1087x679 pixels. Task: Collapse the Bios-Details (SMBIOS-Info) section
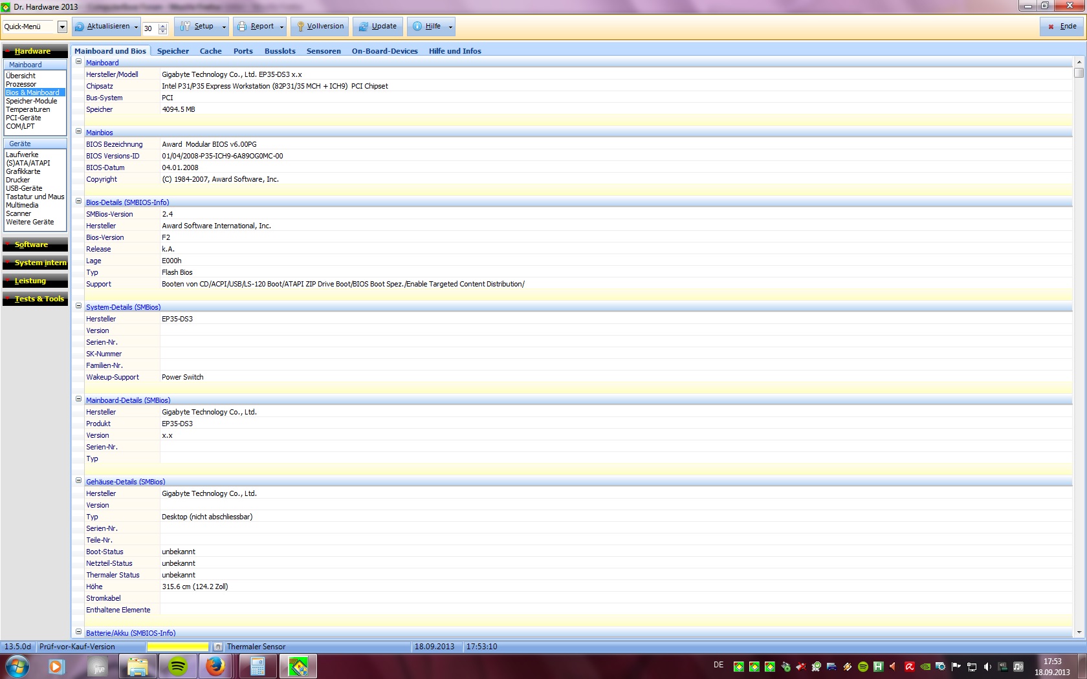(x=78, y=202)
